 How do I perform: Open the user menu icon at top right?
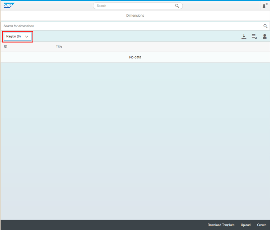coord(265,6)
